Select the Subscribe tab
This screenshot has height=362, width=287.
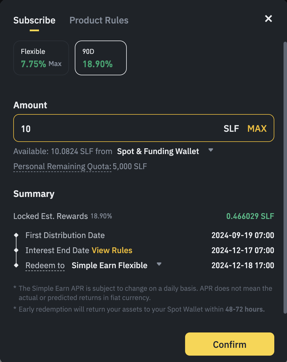[x=34, y=20]
